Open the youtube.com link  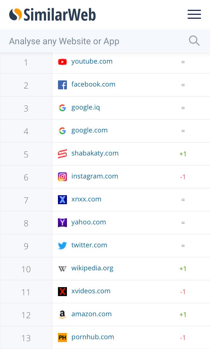(92, 61)
